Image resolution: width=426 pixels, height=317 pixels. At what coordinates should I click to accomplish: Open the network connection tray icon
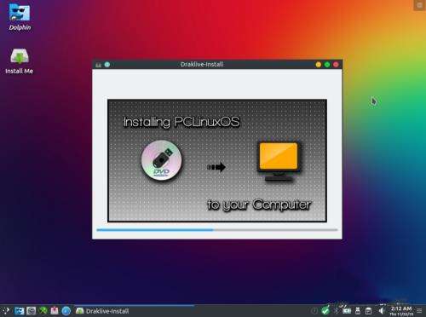tap(347, 311)
